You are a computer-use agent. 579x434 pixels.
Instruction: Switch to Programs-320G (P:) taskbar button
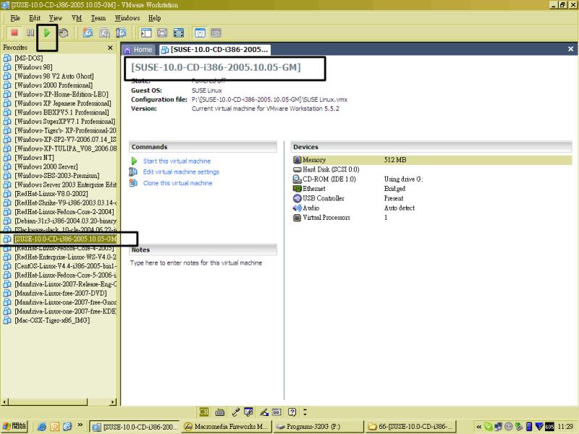point(318,427)
